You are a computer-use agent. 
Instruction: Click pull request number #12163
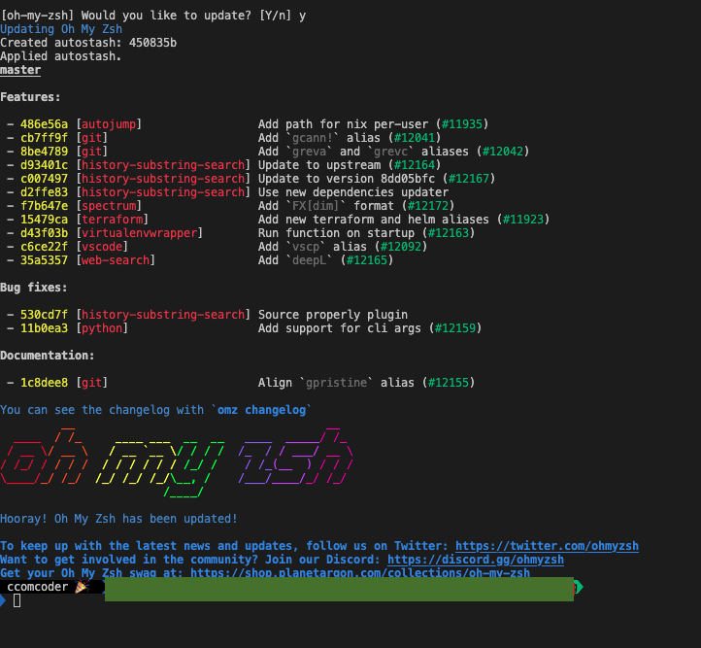(x=449, y=233)
